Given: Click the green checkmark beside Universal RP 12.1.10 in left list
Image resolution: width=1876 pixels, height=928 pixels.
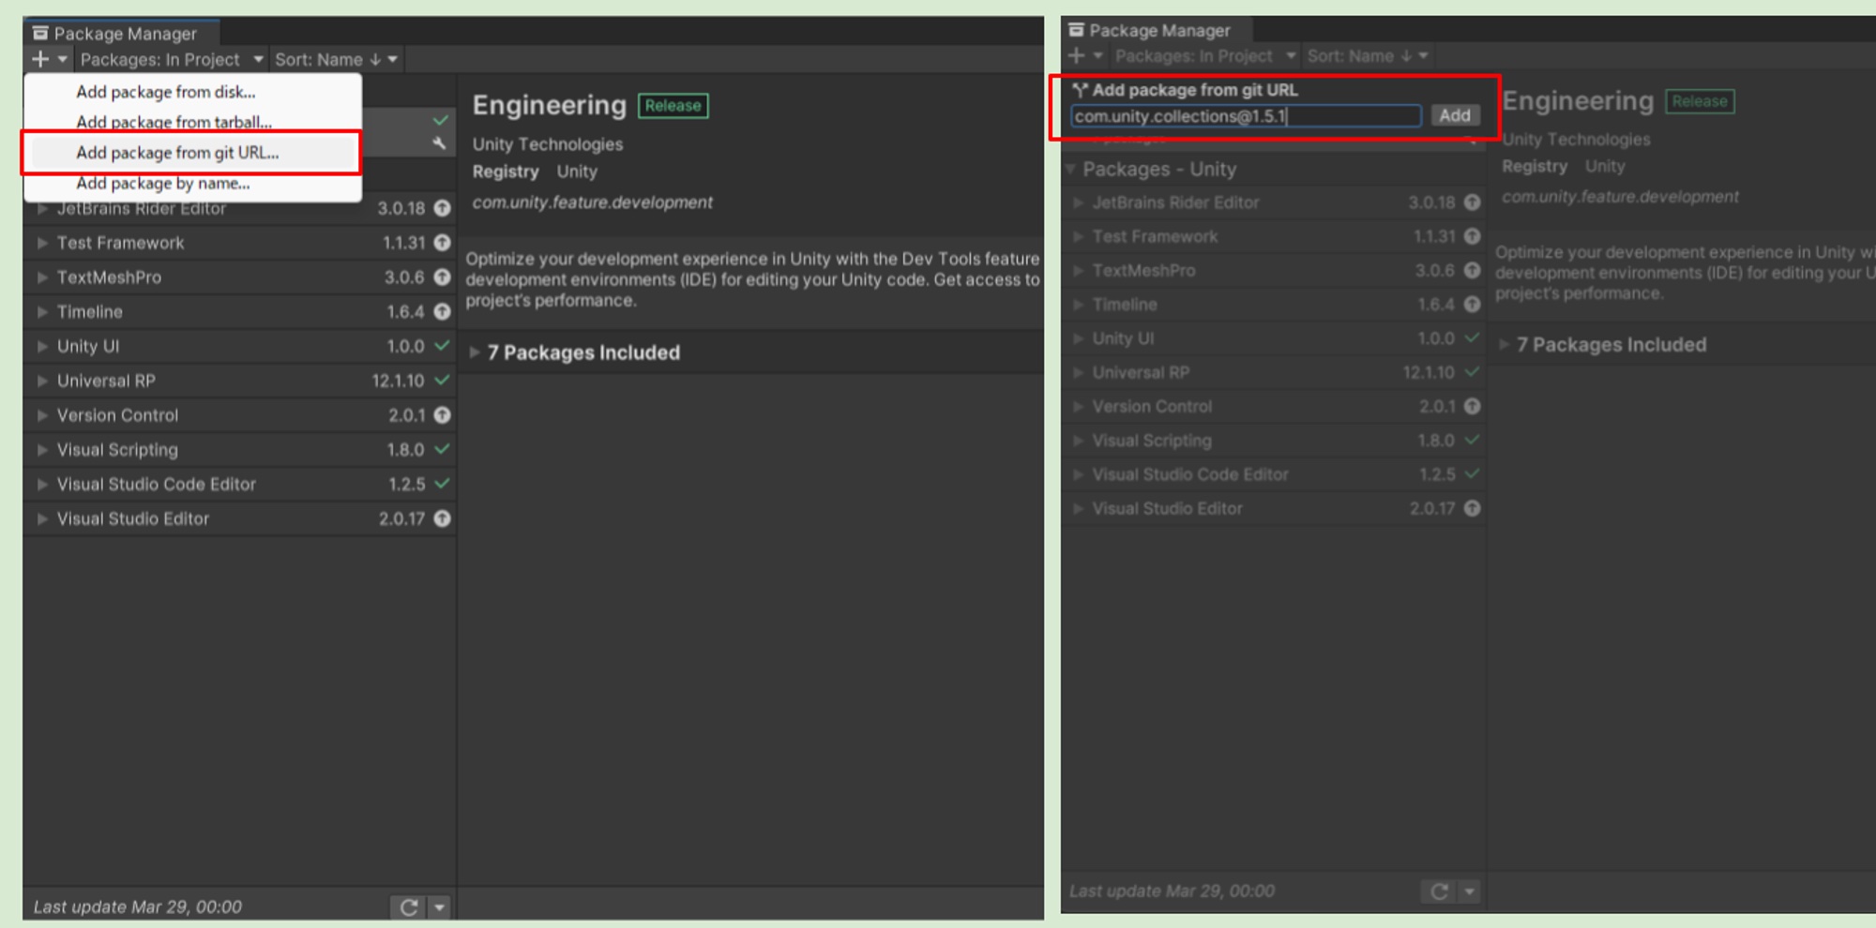Looking at the screenshot, I should click(442, 381).
